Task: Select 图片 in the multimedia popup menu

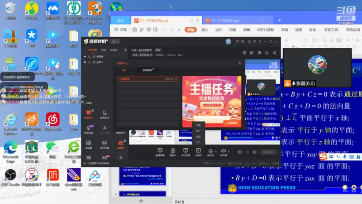Action: [198, 131]
